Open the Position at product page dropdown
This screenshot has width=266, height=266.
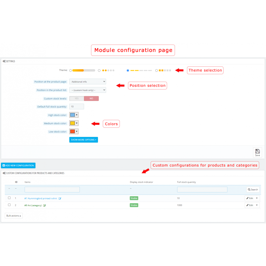point(88,81)
